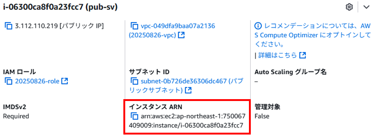Copy instance ARN using its copy icon

(x=134, y=116)
